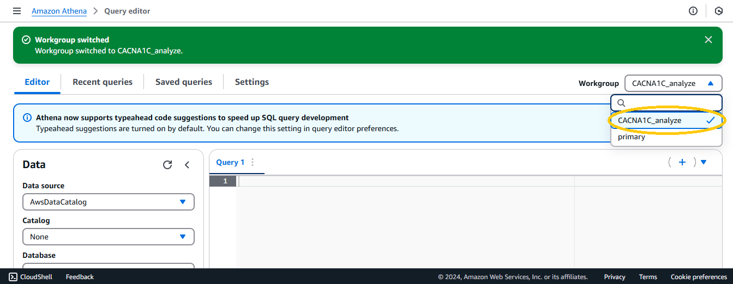Image resolution: width=733 pixels, height=284 pixels.
Task: Select CACNA1C_analyze workgroup option
Action: (x=666, y=120)
